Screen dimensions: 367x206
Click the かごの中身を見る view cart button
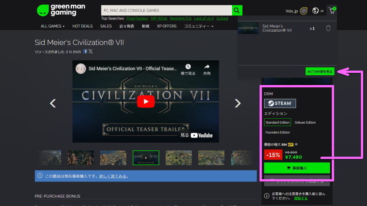(320, 71)
